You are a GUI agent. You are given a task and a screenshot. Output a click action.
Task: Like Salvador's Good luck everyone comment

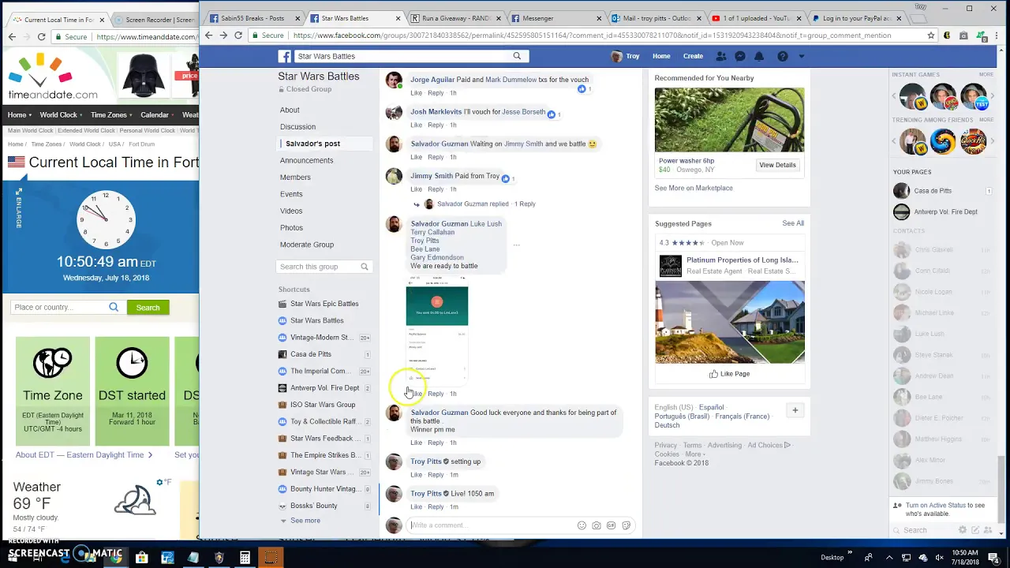pyautogui.click(x=417, y=443)
